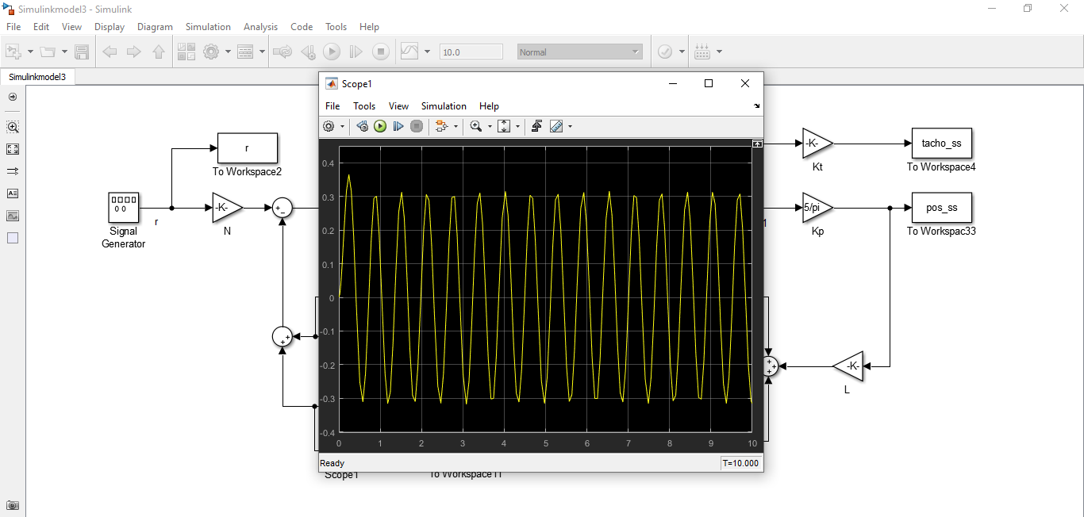Click the Step Back icon in Simulink toolbar
The width and height of the screenshot is (1084, 517).
(x=308, y=52)
